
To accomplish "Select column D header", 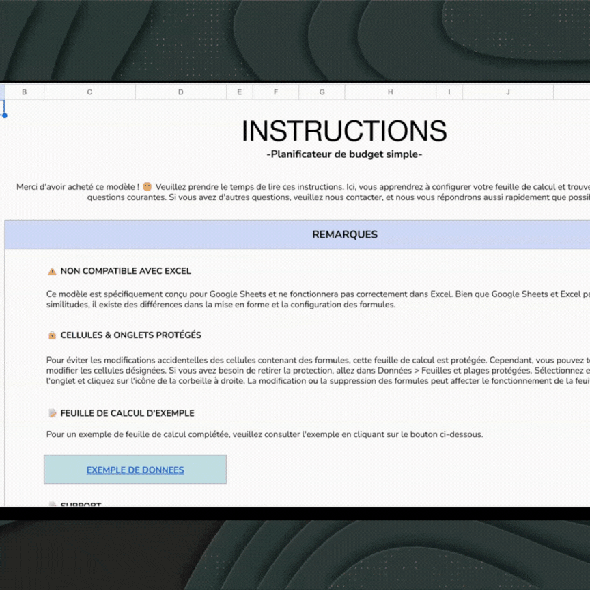I will click(181, 92).
